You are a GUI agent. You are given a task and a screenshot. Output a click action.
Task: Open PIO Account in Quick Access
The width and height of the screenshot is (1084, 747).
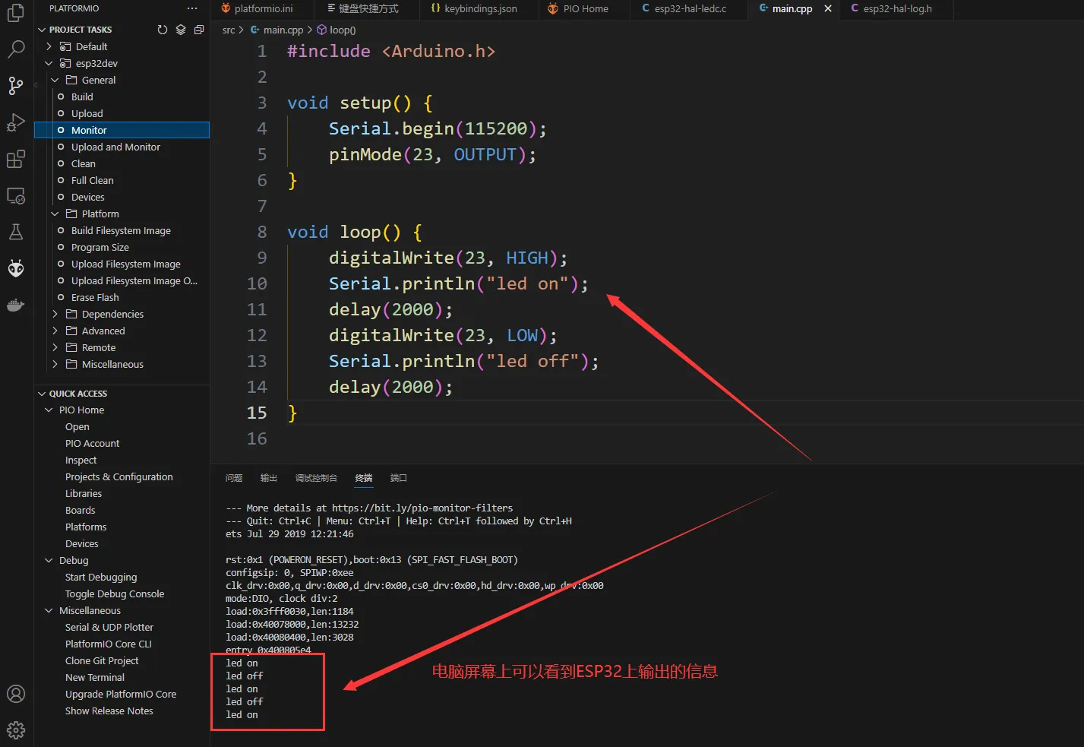[x=92, y=443]
